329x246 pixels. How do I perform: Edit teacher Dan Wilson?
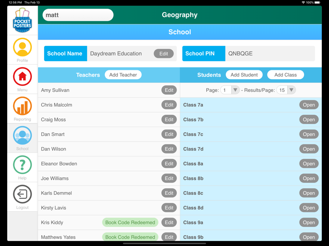169,149
